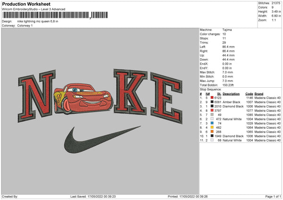Click the embroidered letter N

point(37,96)
